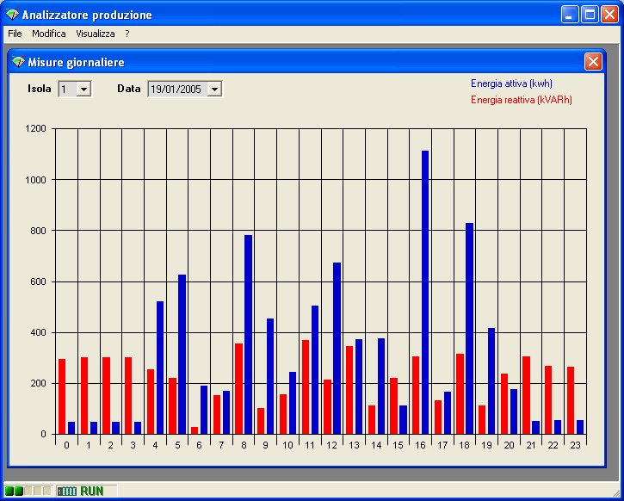Viewport: 624px width, 501px height.
Task: Close the Misure giornaliere window
Action: pyautogui.click(x=593, y=62)
